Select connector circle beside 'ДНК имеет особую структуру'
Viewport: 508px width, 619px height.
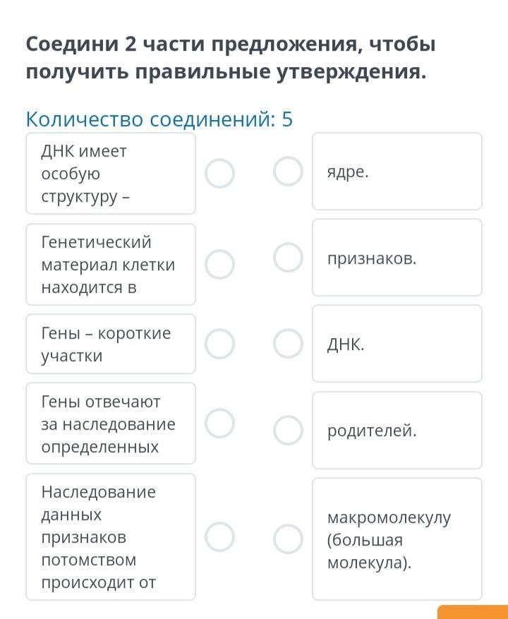pos(219,173)
